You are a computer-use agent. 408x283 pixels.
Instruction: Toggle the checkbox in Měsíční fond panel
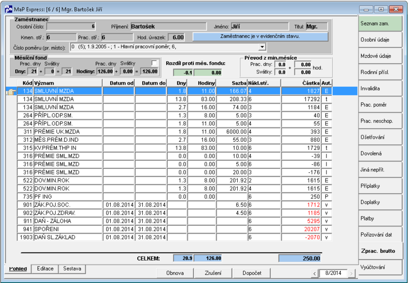[x=155, y=63]
